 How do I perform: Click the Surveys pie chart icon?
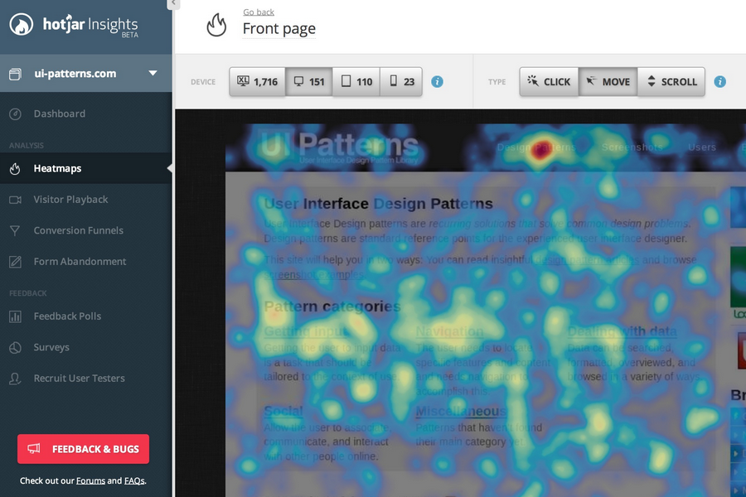[x=15, y=348]
